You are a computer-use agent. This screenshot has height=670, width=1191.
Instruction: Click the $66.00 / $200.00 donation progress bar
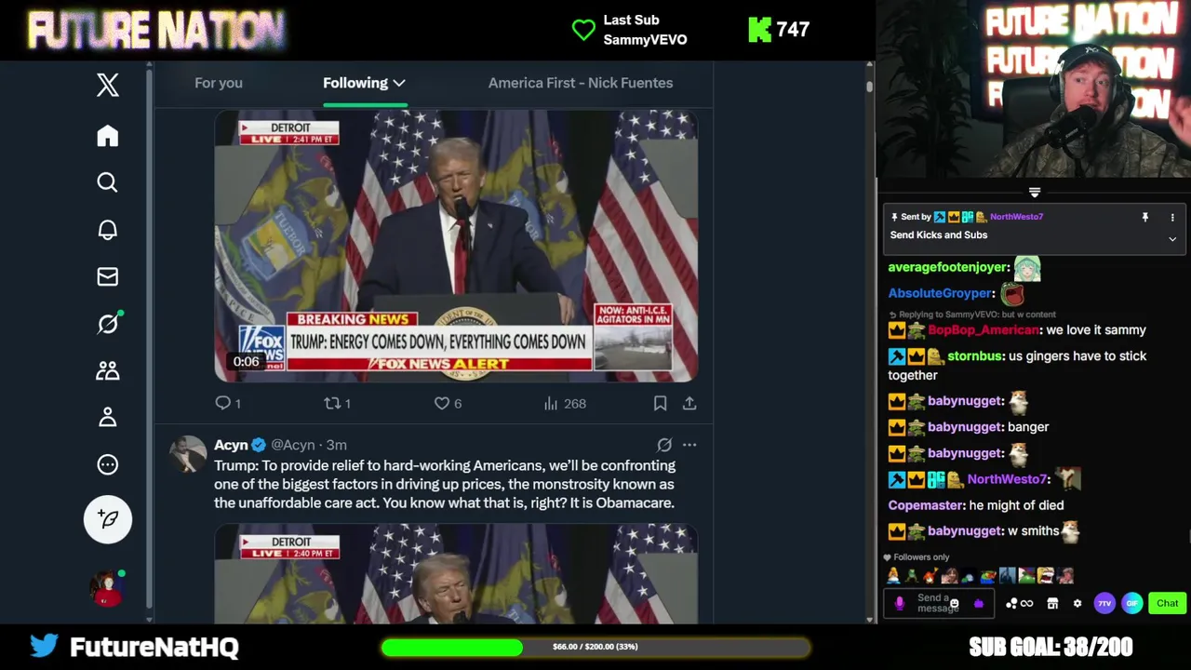[595, 647]
